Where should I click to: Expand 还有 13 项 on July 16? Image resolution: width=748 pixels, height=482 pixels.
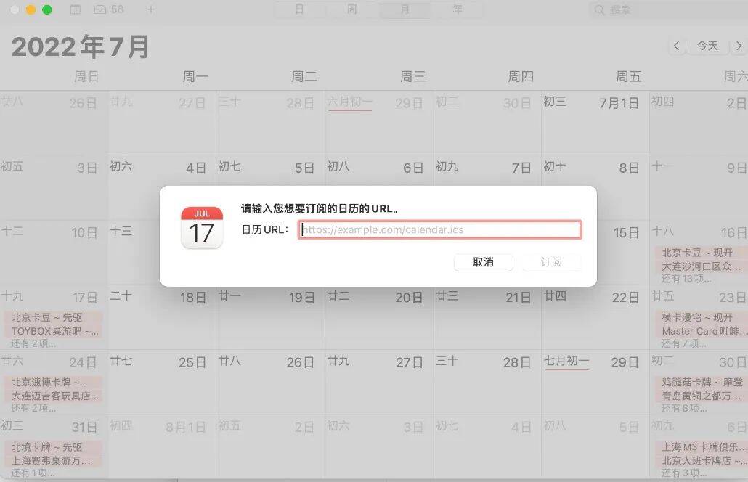[x=686, y=279]
